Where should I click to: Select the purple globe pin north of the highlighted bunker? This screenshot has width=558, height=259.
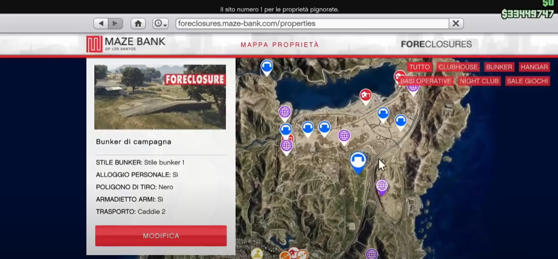point(344,137)
